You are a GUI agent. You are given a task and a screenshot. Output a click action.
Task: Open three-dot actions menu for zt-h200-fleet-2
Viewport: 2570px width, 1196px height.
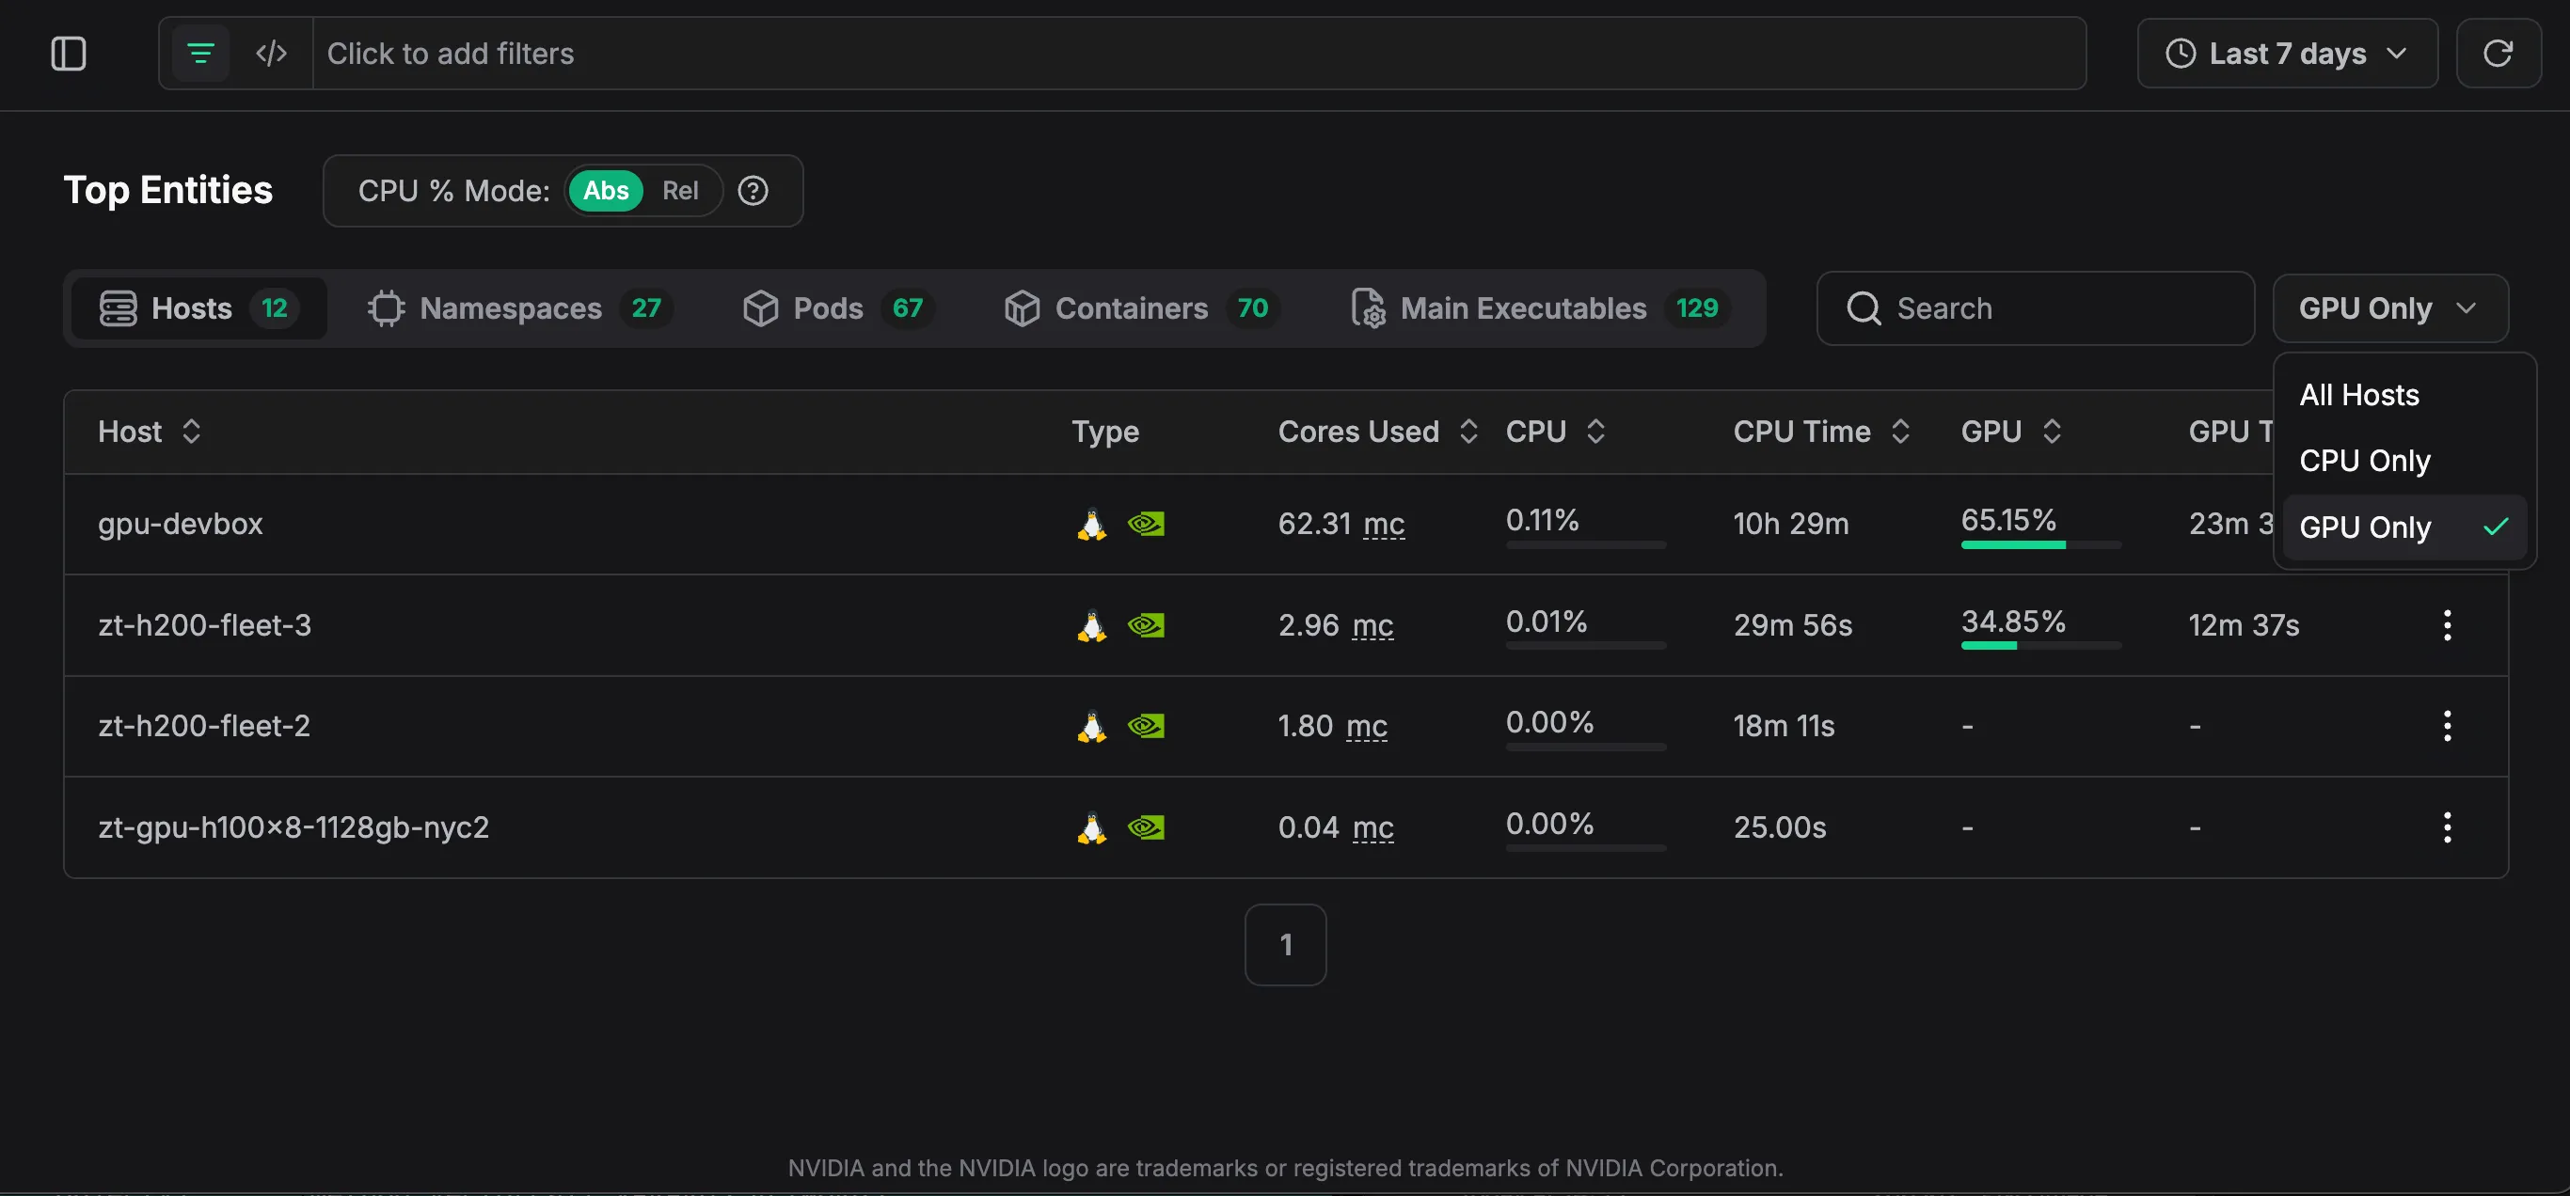[2448, 726]
